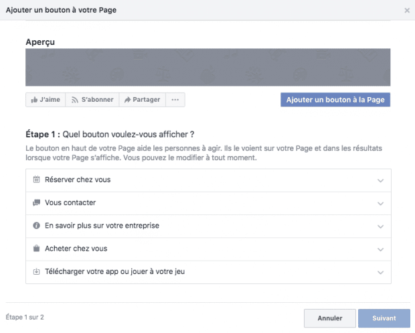Select the Acheter chez vous option
Viewport: 415px width, 333px height.
click(208, 249)
